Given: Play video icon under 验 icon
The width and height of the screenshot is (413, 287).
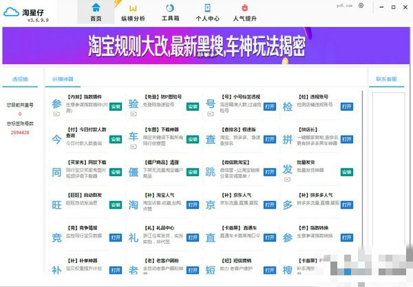Looking at the screenshot, I should click(134, 114).
